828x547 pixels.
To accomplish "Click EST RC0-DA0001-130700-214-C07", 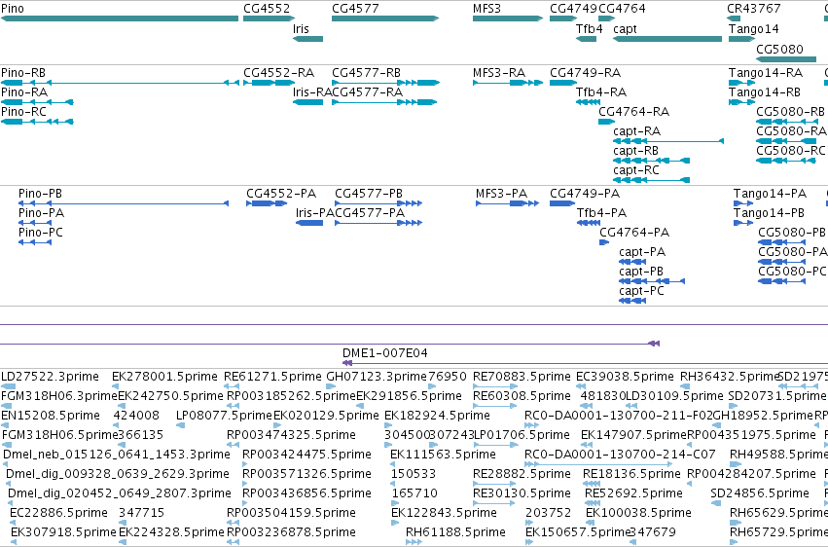I will coord(620,455).
